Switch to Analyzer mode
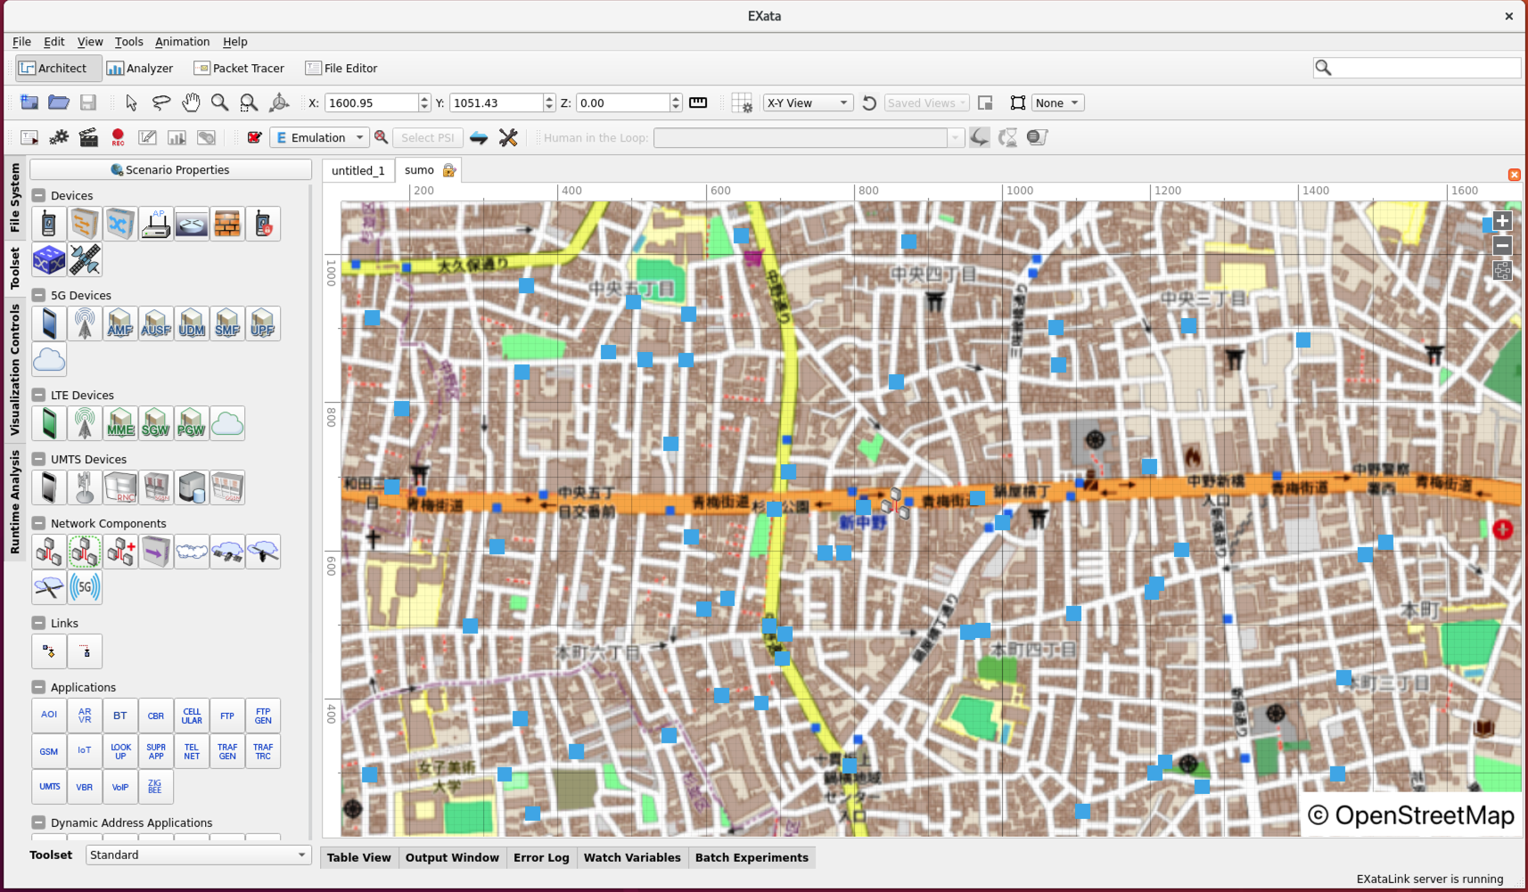Viewport: 1528px width, 892px height. pos(140,68)
